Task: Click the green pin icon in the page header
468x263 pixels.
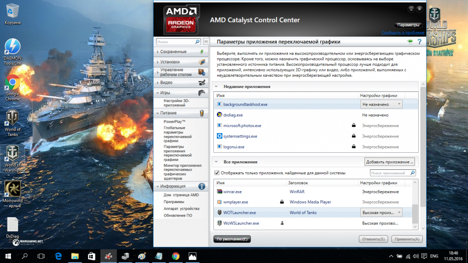Action: (409, 42)
